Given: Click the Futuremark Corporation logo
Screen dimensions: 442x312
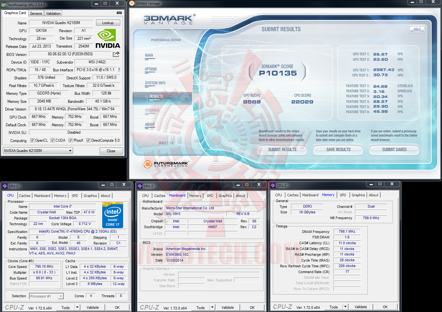Looking at the screenshot, I should click(x=166, y=164).
